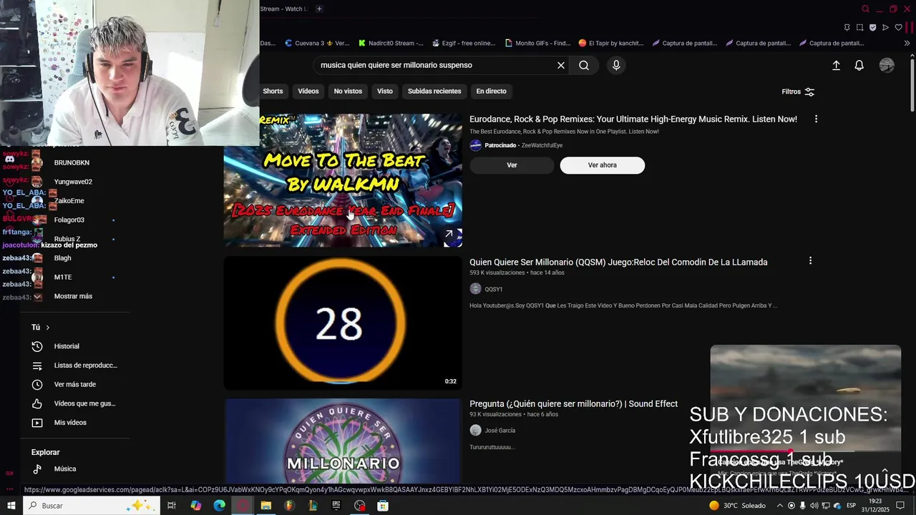Open the ZeeWatchfulEye sponsor avatar
Image resolution: width=916 pixels, height=515 pixels.
click(x=475, y=145)
